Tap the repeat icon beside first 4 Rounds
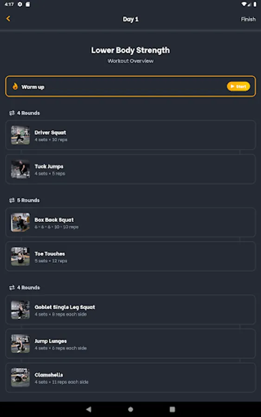Screen dimensions: 261x417 pyautogui.click(x=12, y=113)
